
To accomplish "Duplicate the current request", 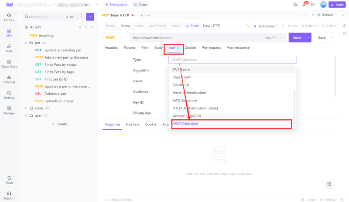I will click(310, 26).
